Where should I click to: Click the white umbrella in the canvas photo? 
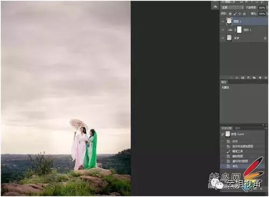(x=78, y=124)
